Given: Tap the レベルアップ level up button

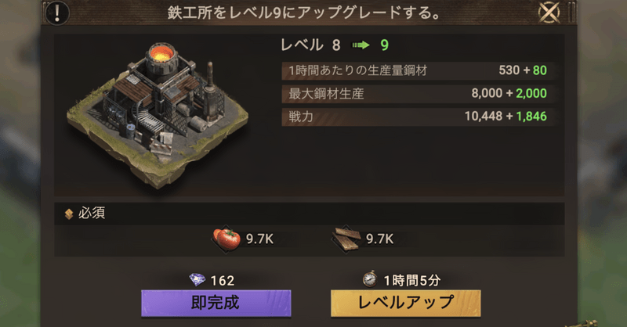Looking at the screenshot, I should (405, 303).
